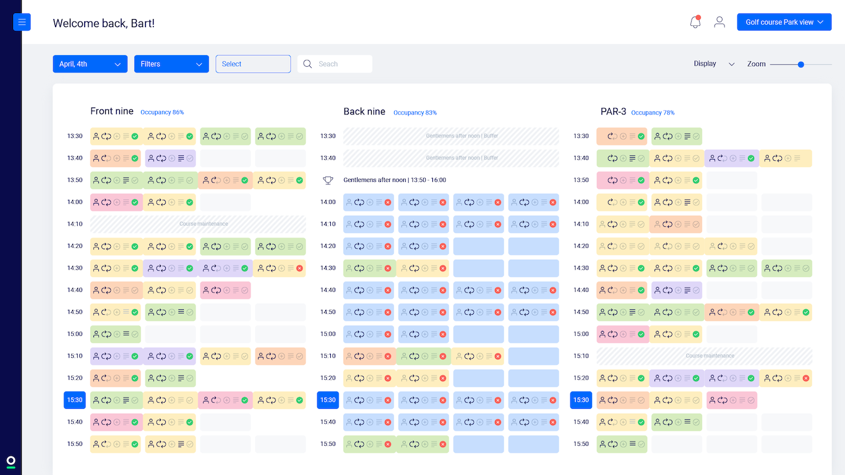Toggle green check in first Front nine 13:30 slot
Screen dimensions: 845x475
coord(135,136)
